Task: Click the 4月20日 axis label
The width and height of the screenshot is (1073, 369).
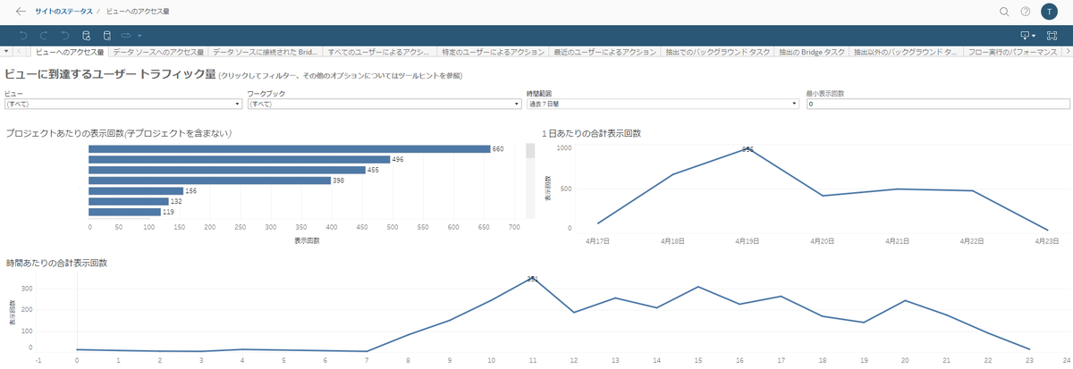Action: click(x=823, y=240)
